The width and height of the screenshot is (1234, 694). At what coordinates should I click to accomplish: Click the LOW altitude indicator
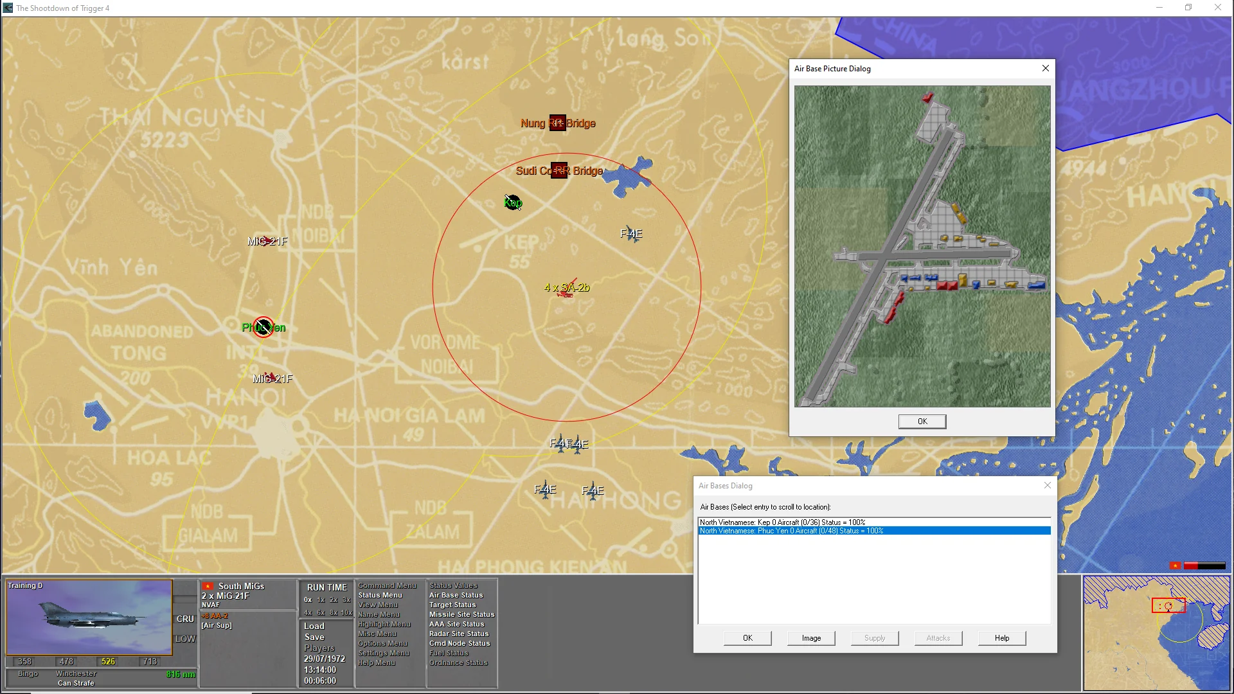point(185,639)
